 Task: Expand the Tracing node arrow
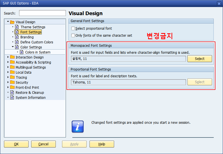[8, 77]
